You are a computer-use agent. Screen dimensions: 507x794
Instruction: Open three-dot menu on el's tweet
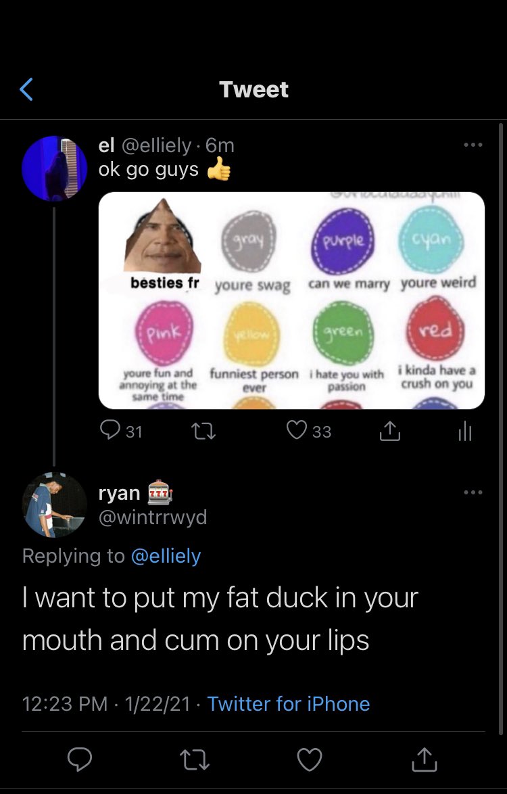[x=473, y=145]
